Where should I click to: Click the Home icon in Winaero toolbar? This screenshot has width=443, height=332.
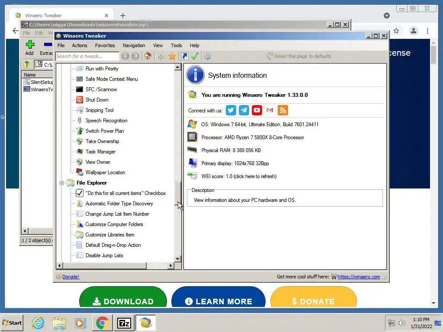point(148,56)
